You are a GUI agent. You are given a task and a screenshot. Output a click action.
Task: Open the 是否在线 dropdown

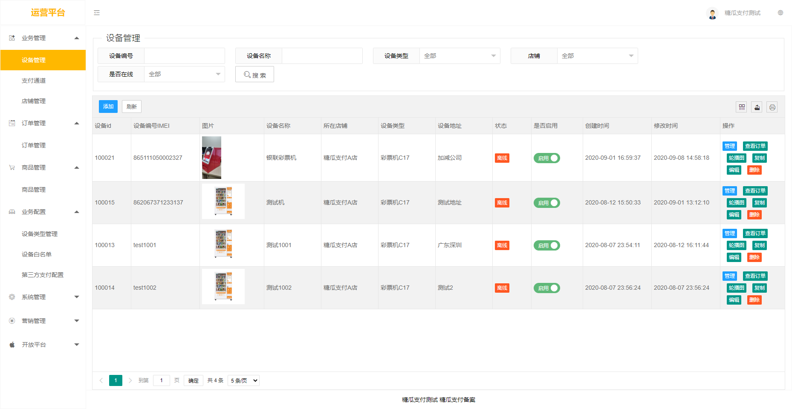(184, 74)
